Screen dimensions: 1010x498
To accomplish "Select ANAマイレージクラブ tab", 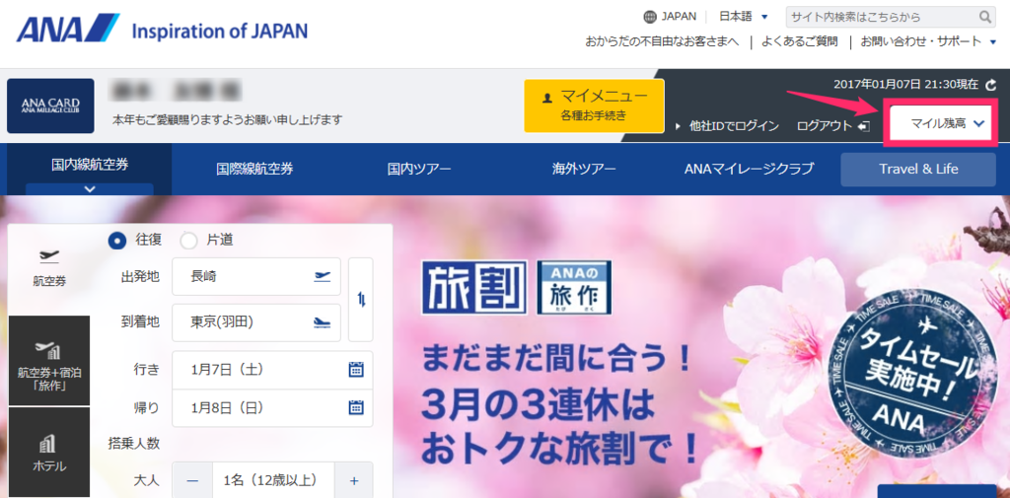I will (x=750, y=170).
